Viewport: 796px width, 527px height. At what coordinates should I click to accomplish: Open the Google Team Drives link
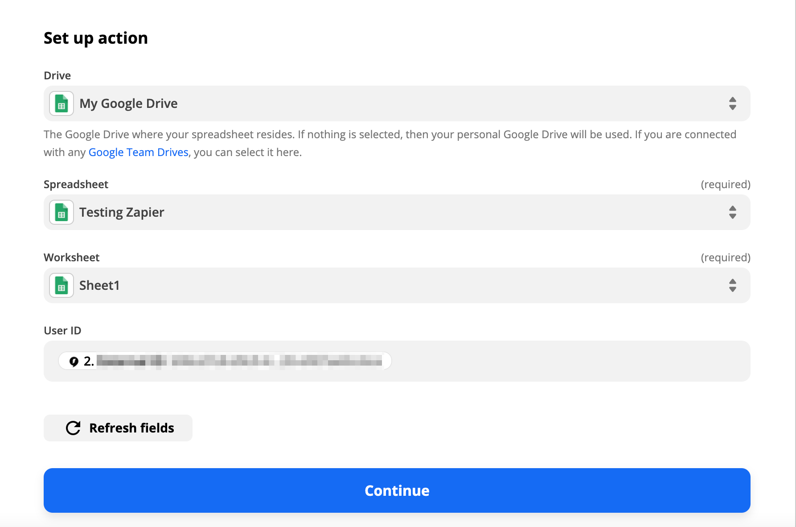pos(139,152)
